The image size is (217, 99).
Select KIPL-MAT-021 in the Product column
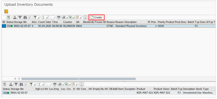coord(145,93)
